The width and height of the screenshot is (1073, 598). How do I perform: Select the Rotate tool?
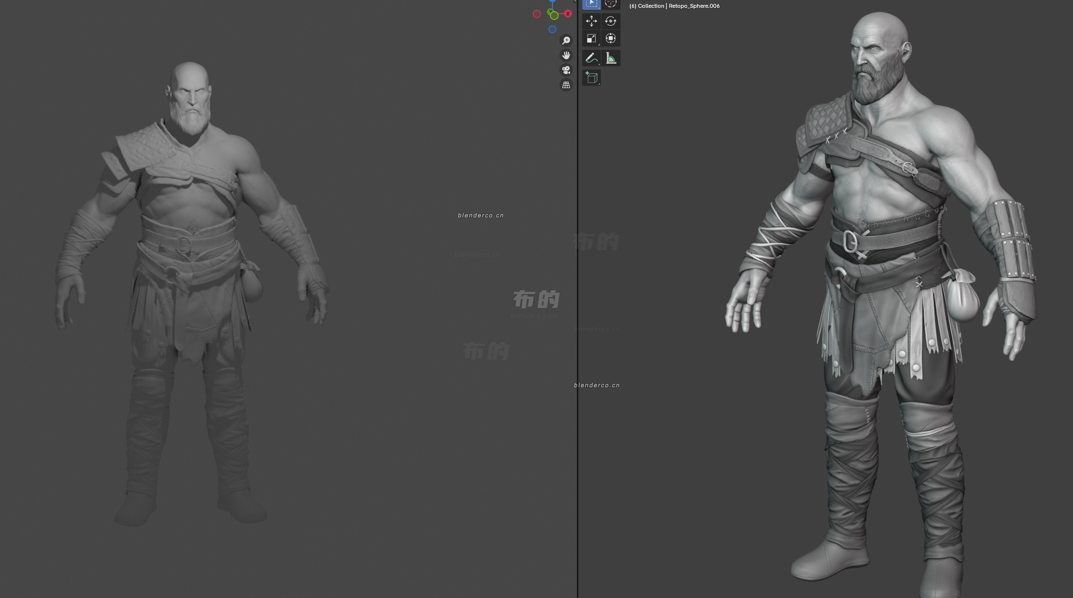click(x=610, y=21)
